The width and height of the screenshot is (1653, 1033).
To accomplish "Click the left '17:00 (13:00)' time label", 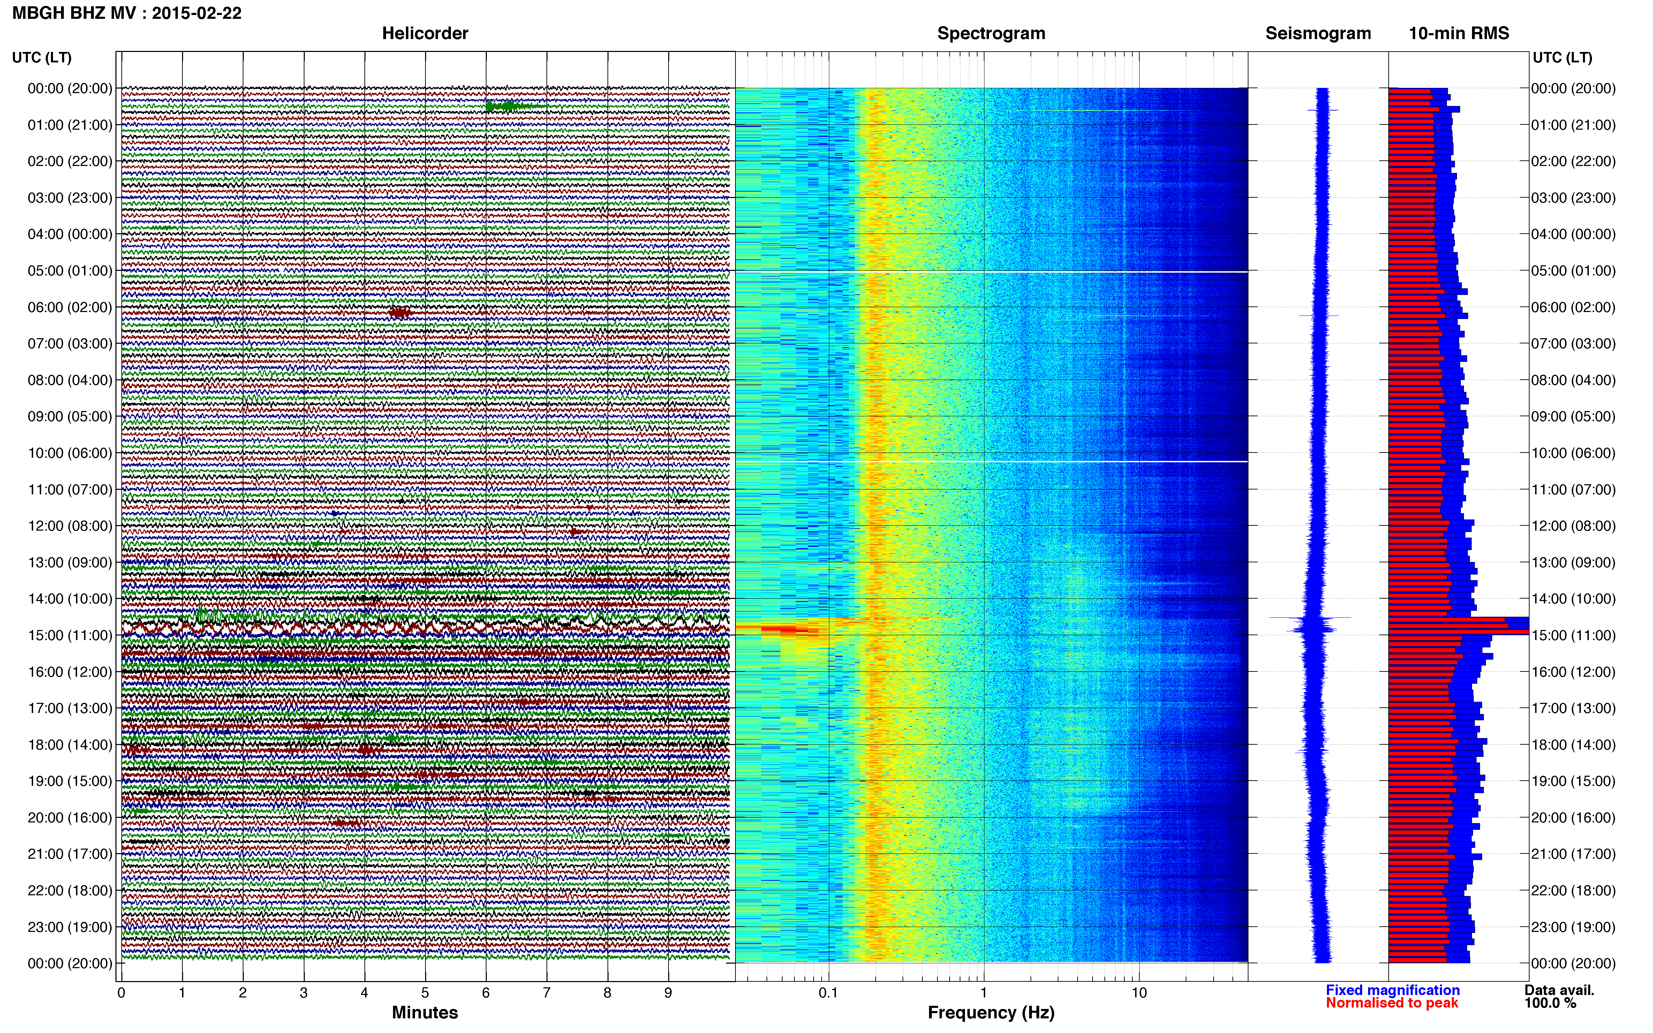I will coord(70,708).
